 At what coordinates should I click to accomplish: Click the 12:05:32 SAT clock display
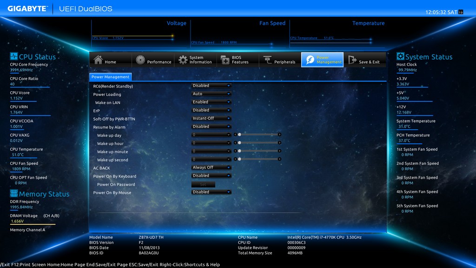click(x=441, y=12)
